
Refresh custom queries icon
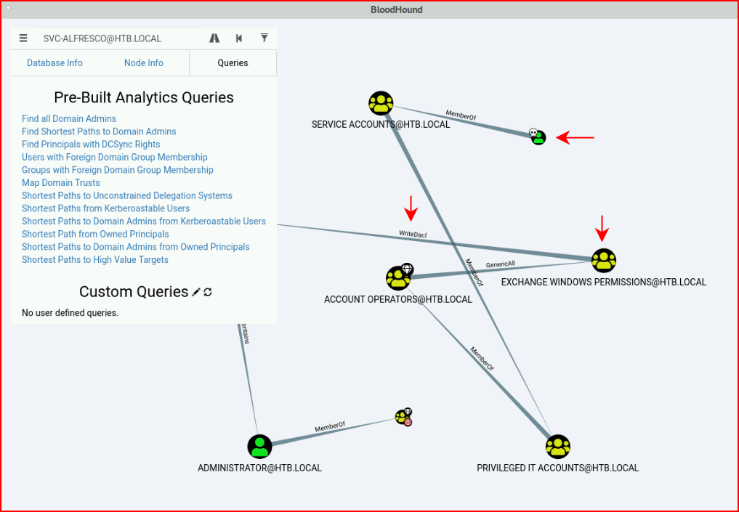click(208, 292)
